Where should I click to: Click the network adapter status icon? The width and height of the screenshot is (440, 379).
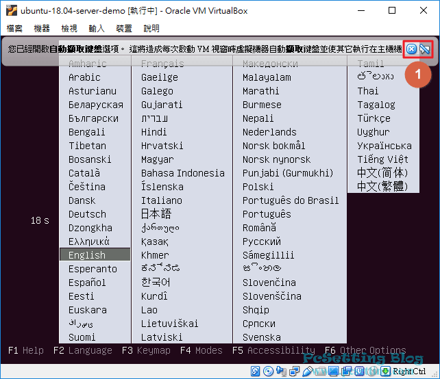293,371
